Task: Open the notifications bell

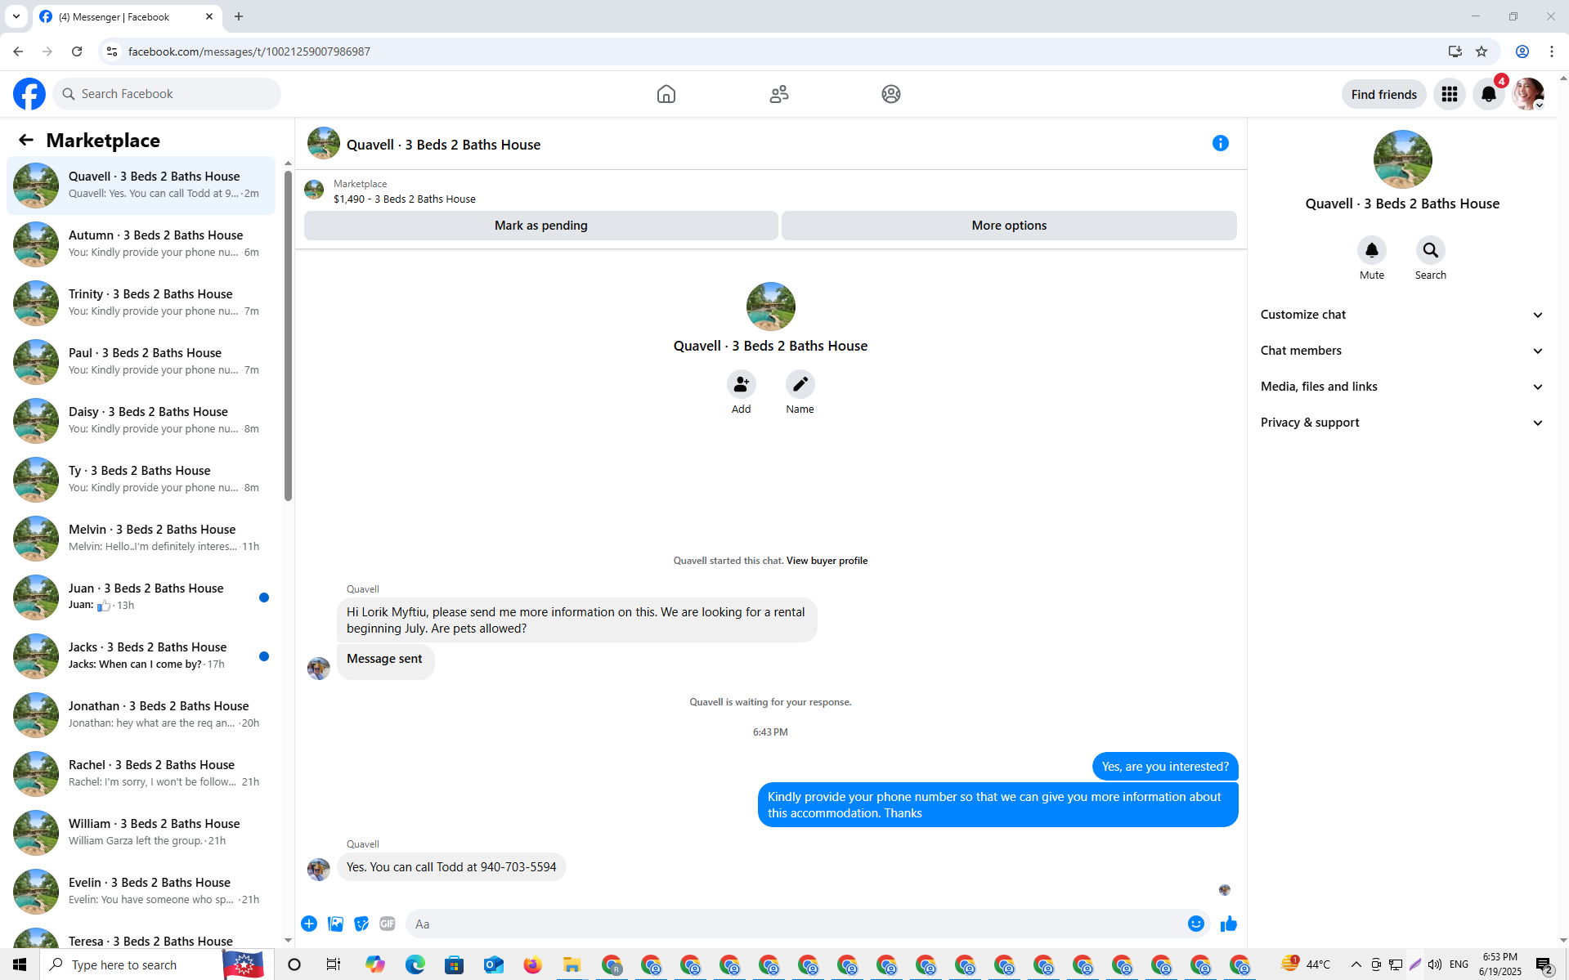Action: pyautogui.click(x=1489, y=94)
